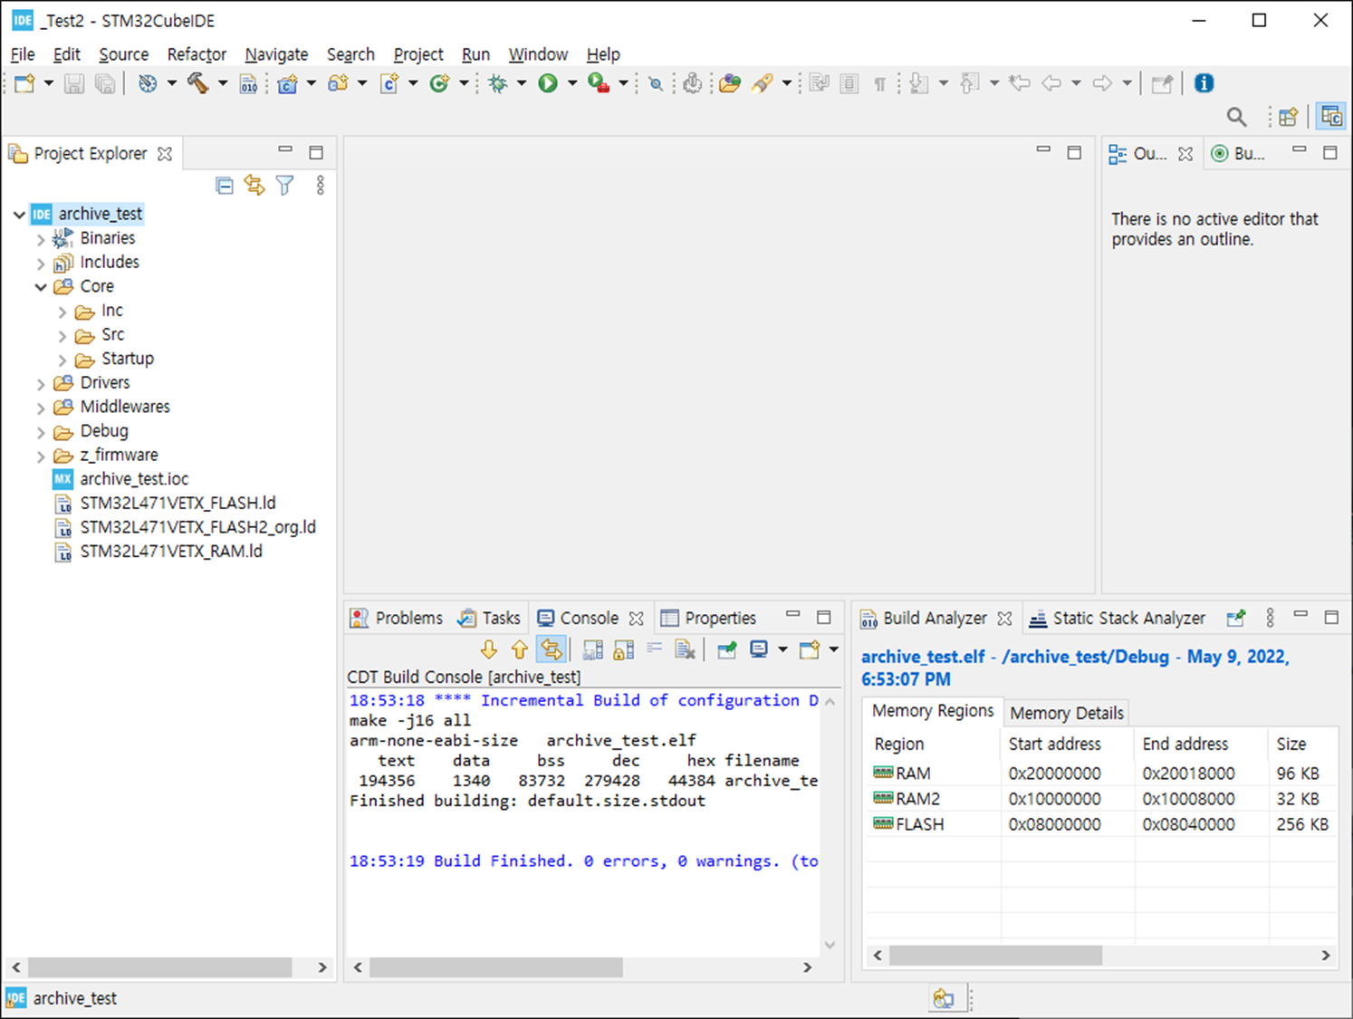
Task: Expand the Middlewares folder node
Action: pyautogui.click(x=41, y=409)
